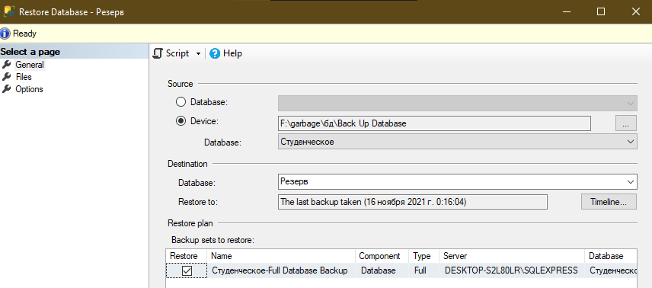
Task: Click the blue Help question mark icon
Action: 215,53
